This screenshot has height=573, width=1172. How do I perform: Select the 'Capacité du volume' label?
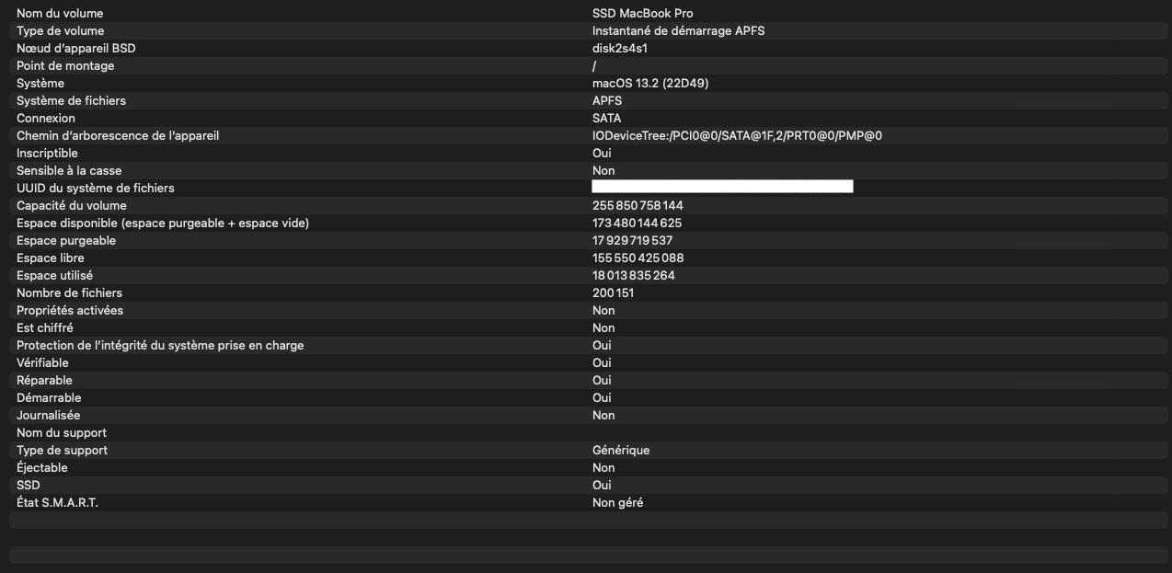72,206
